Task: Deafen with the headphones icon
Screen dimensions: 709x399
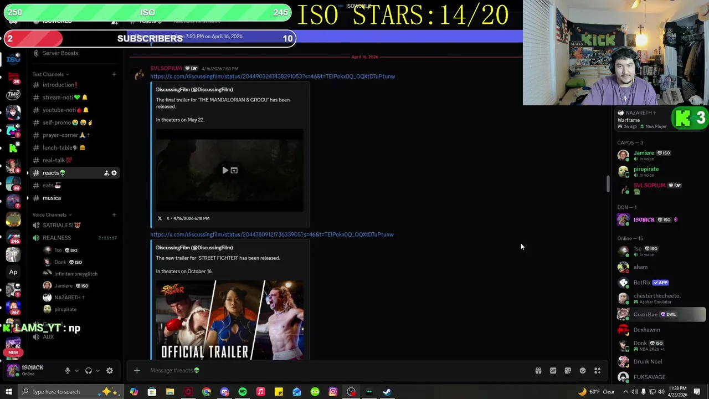Action: [88, 371]
